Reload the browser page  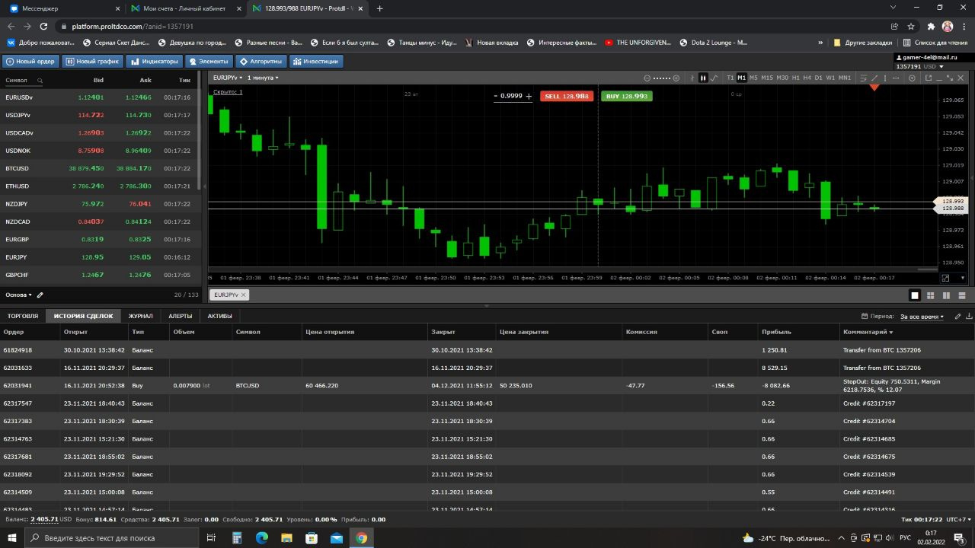click(x=43, y=26)
